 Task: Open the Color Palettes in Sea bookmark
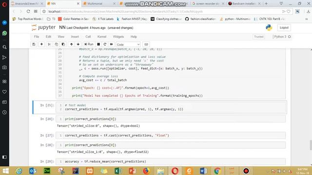[x=74, y=19]
